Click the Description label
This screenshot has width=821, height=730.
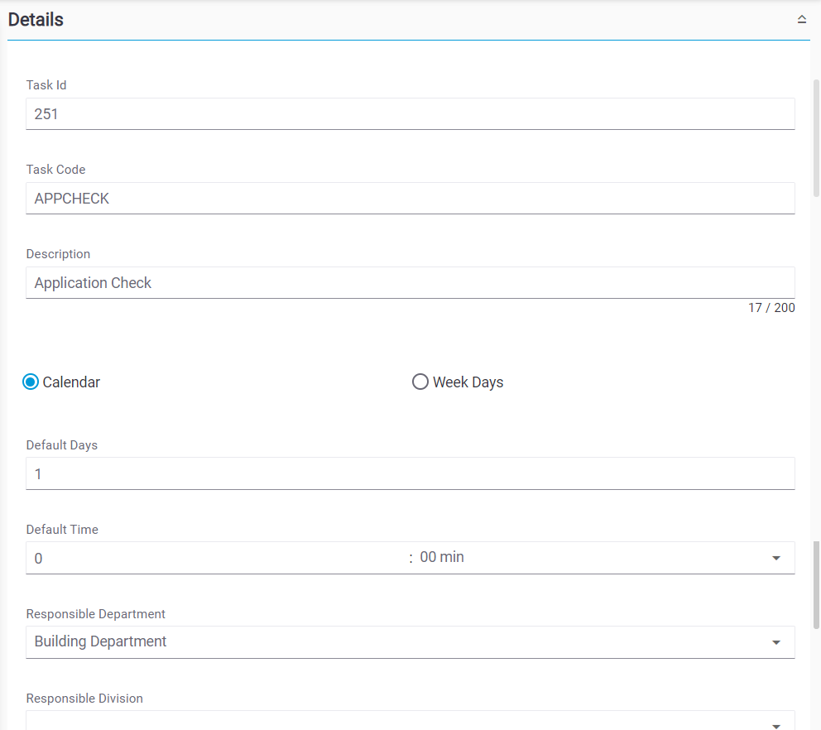point(58,254)
